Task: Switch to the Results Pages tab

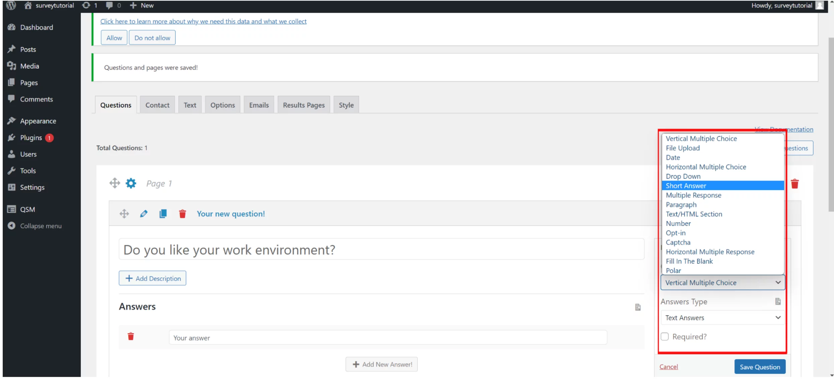Action: point(304,105)
